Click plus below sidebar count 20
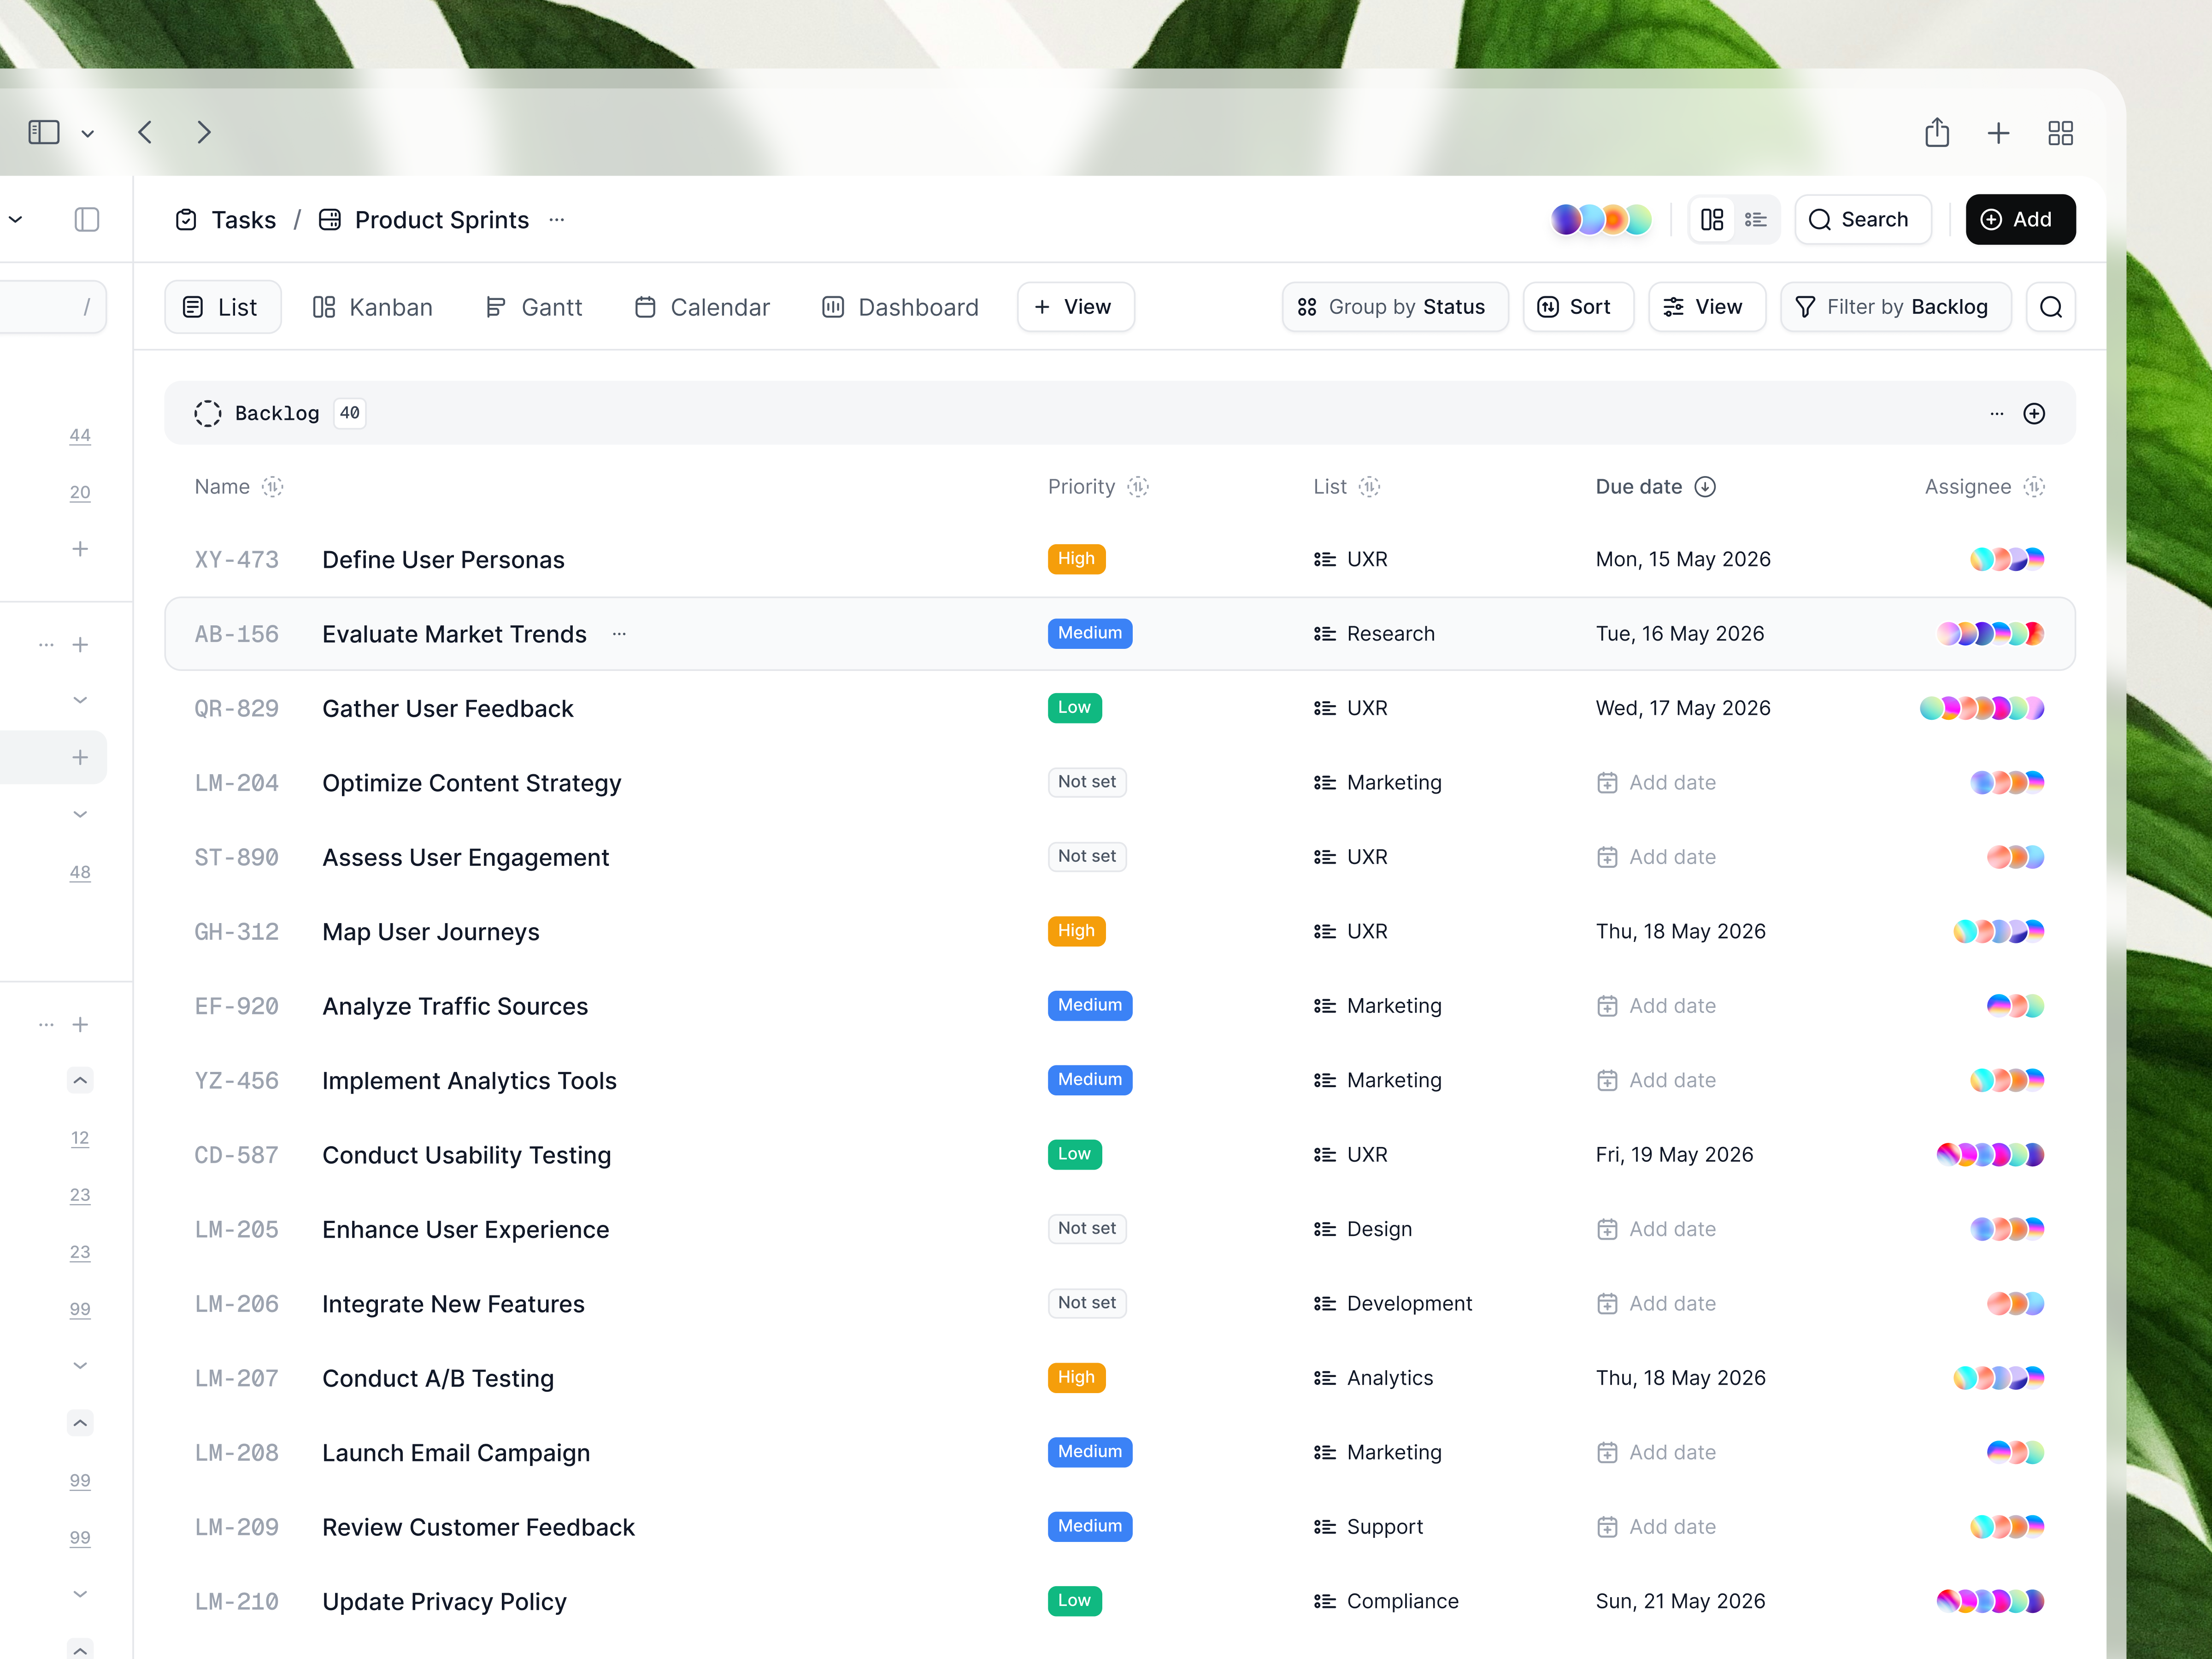2212x1659 pixels. coord(80,549)
